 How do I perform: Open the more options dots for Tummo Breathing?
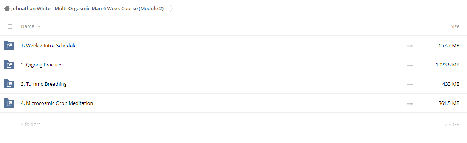[410, 85]
